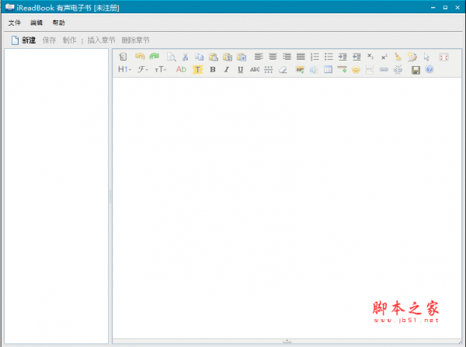The width and height of the screenshot is (466, 347).
Task: Click the green redo arrow icon
Action: 155,57
